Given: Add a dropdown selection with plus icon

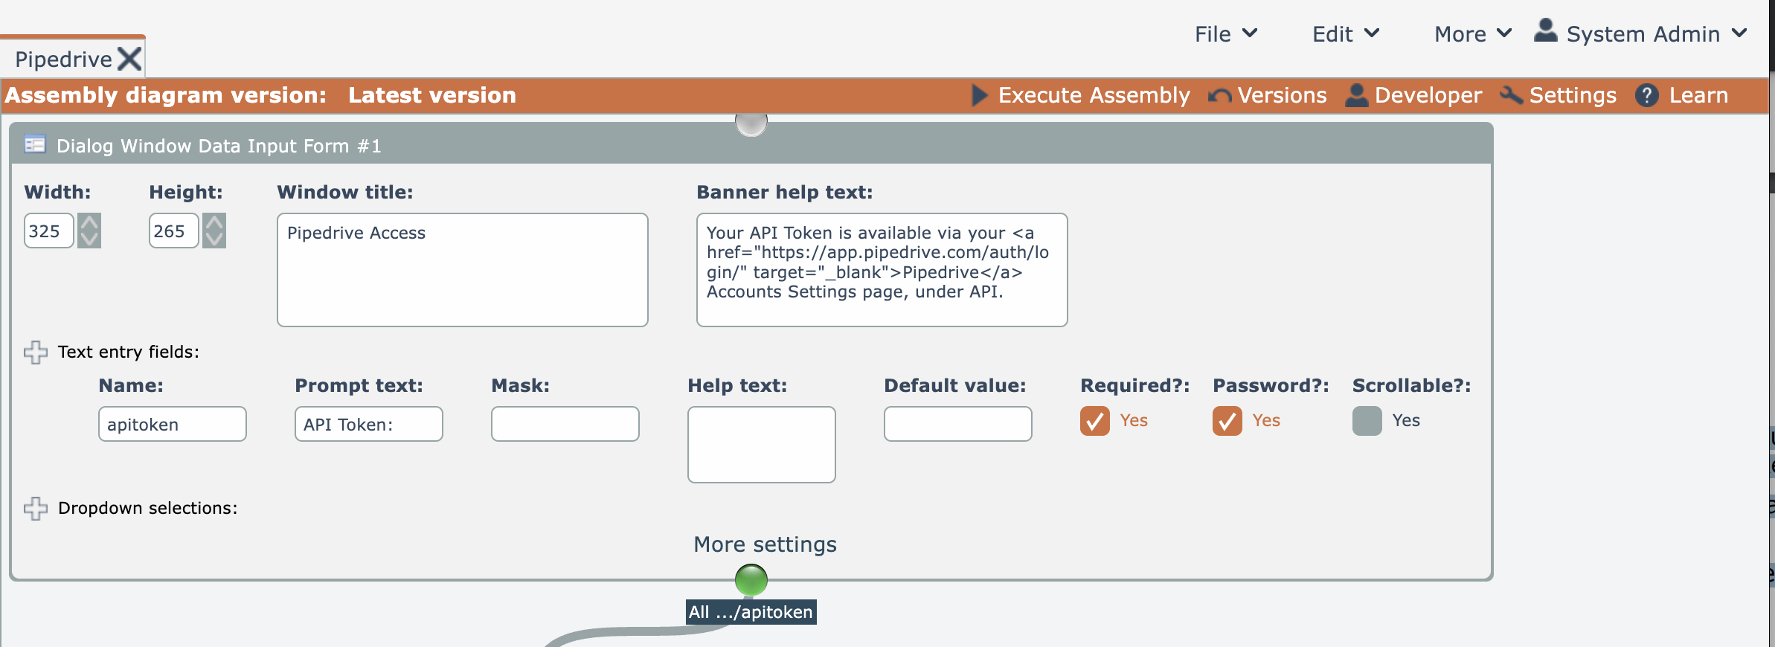Looking at the screenshot, I should (36, 508).
